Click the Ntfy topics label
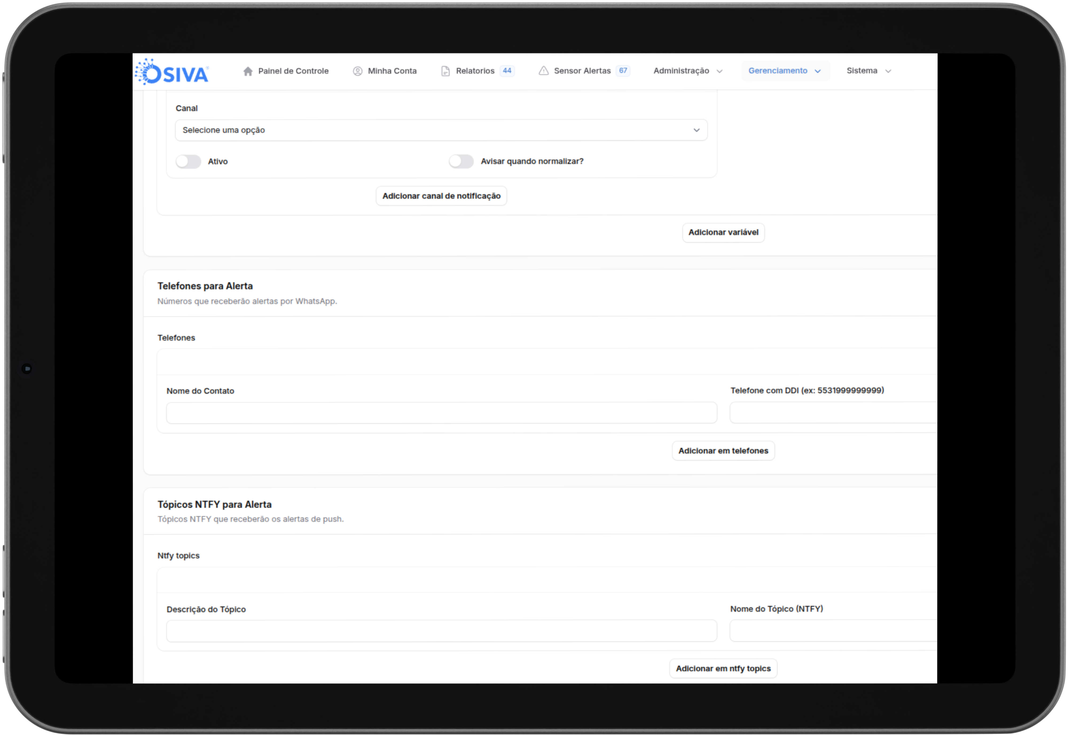 [x=178, y=556]
